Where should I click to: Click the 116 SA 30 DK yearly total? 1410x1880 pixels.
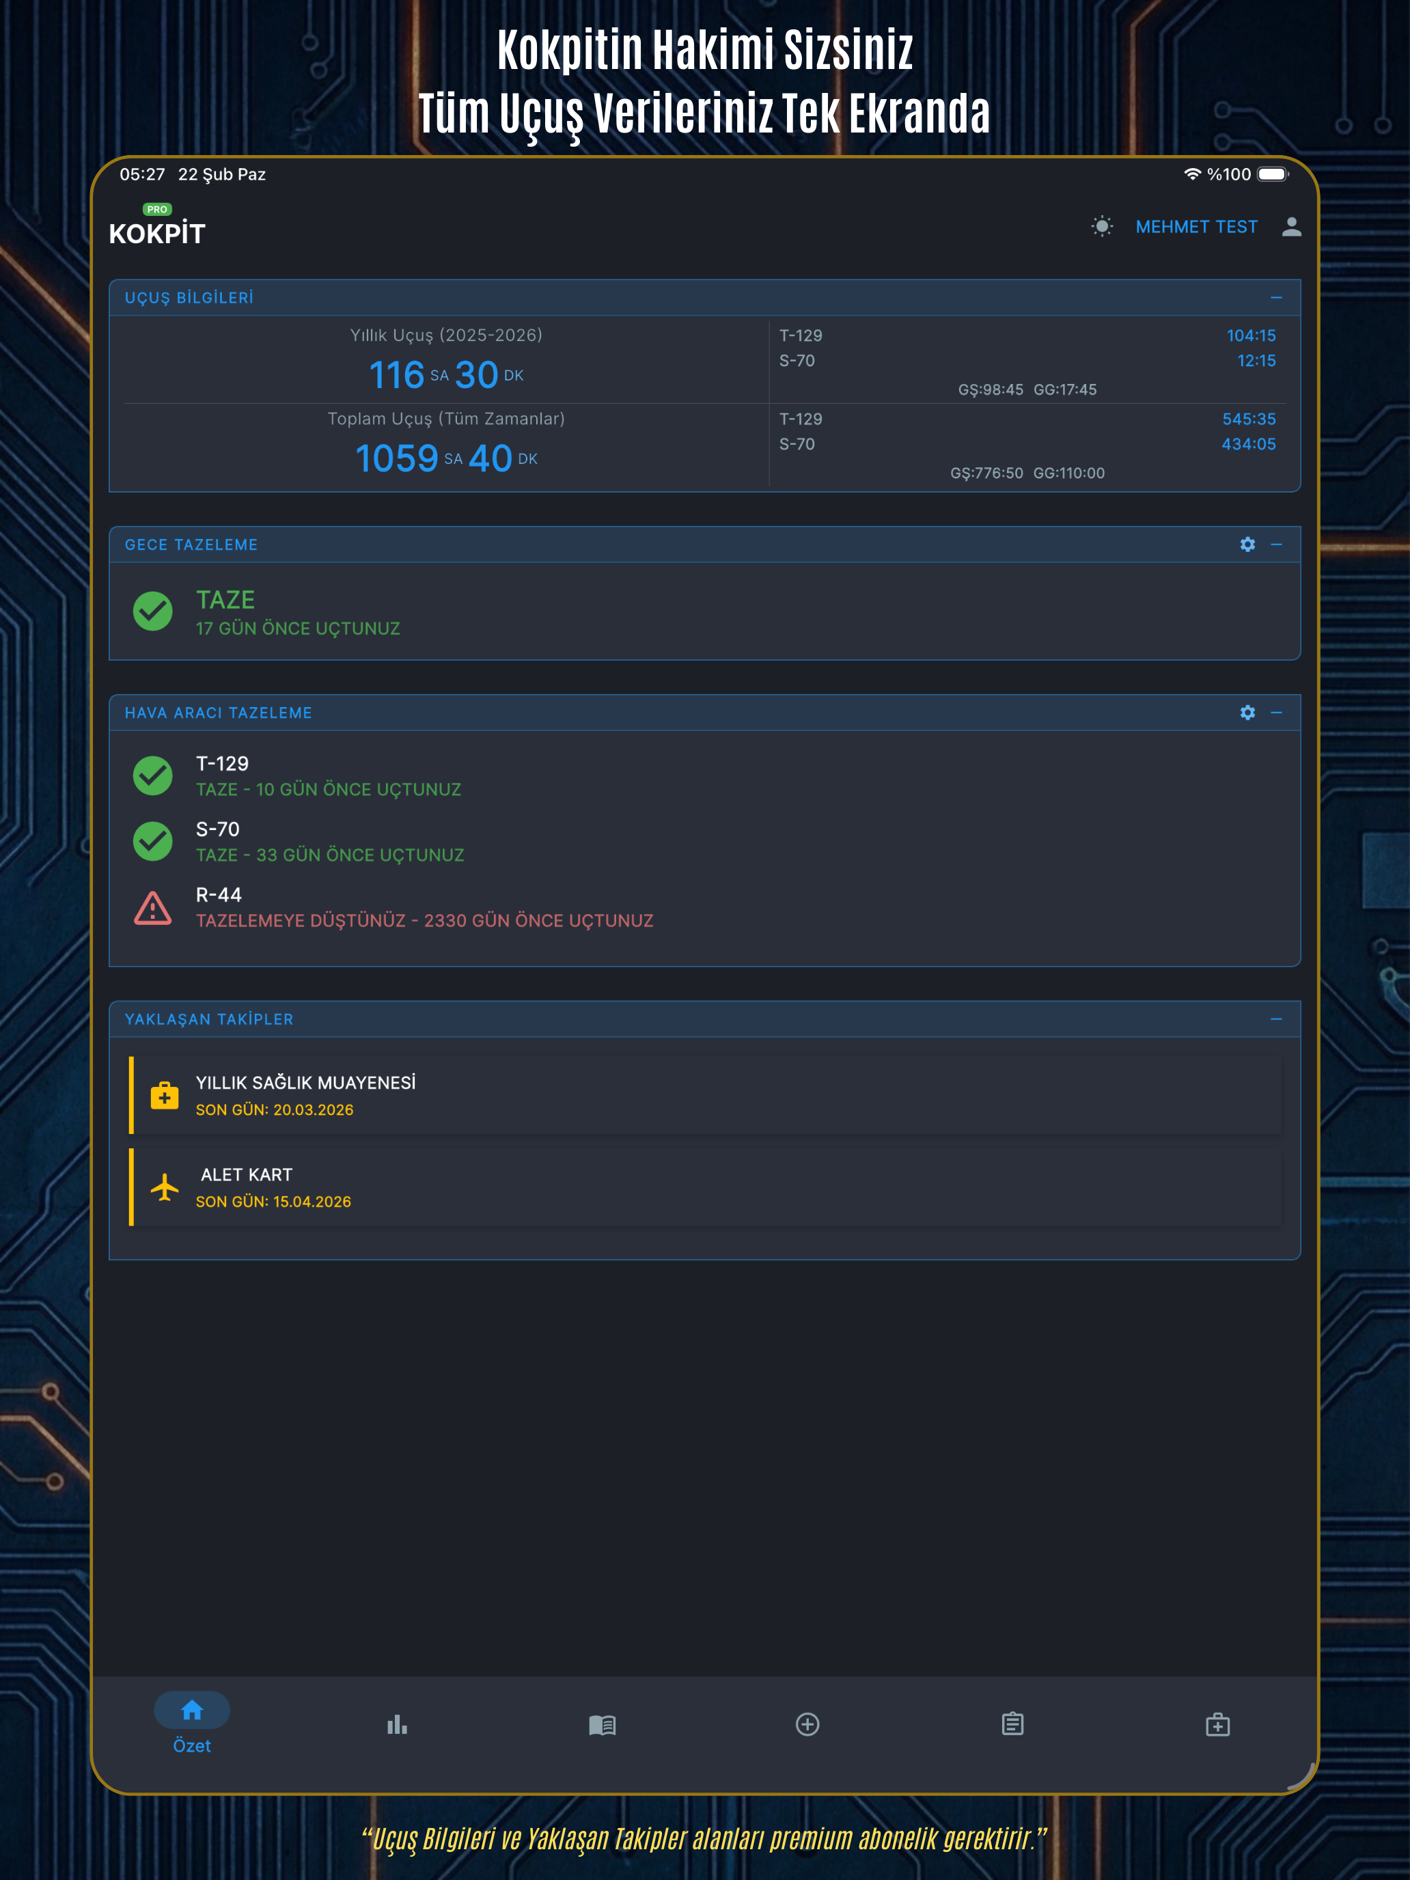tap(446, 375)
